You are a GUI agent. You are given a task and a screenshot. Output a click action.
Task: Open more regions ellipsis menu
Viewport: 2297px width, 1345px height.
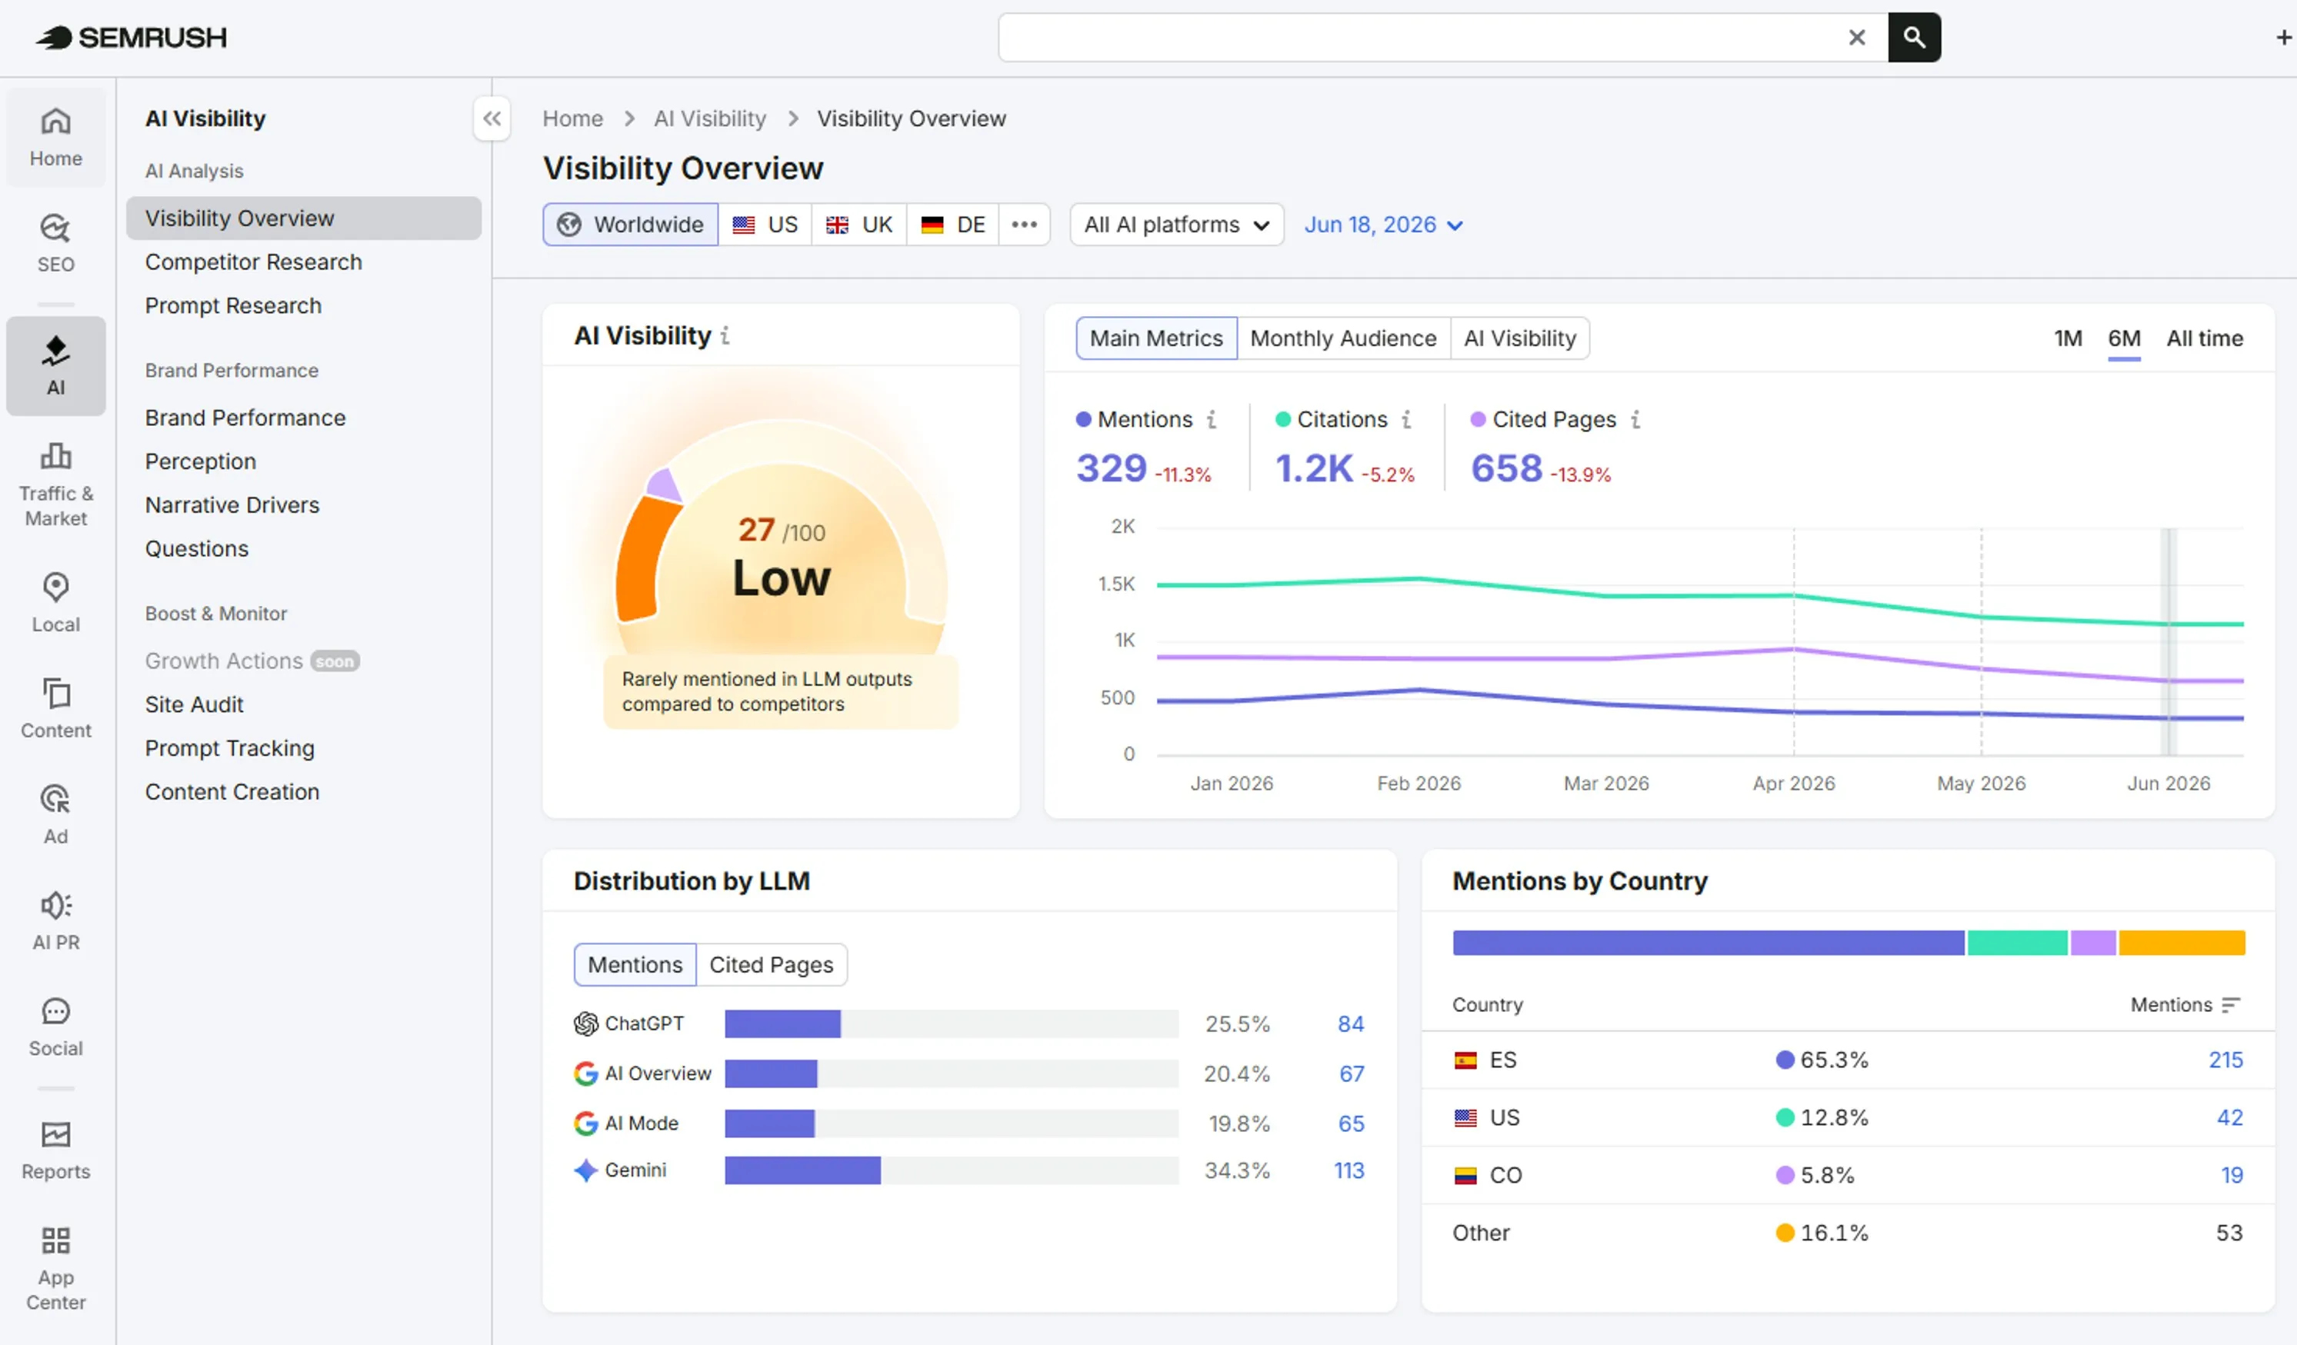pyautogui.click(x=1025, y=225)
